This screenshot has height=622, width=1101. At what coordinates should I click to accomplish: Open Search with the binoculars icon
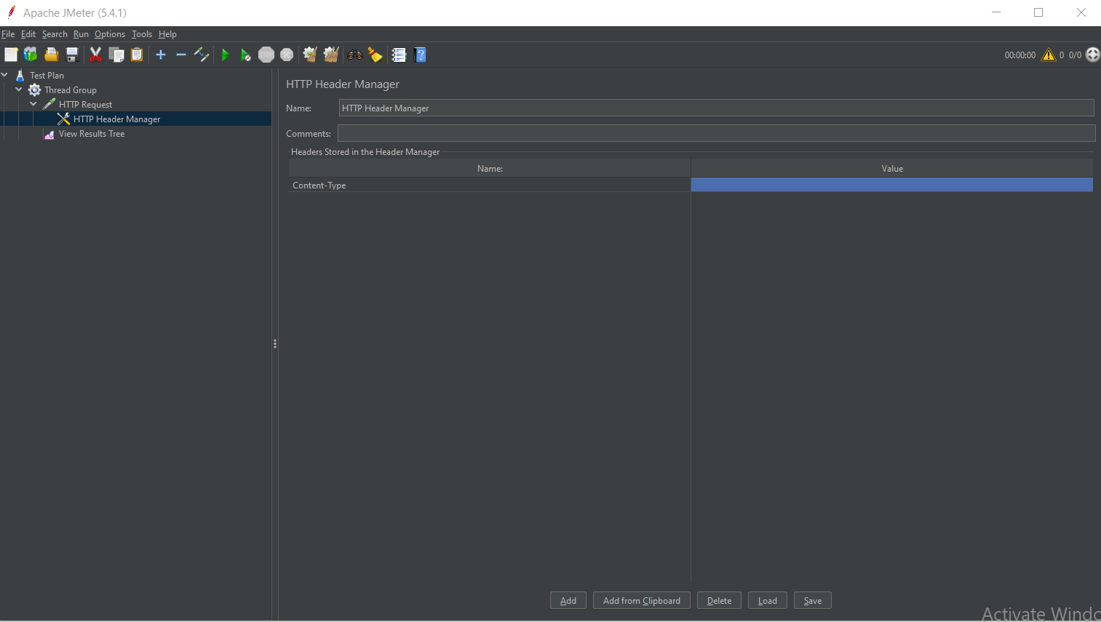point(355,55)
